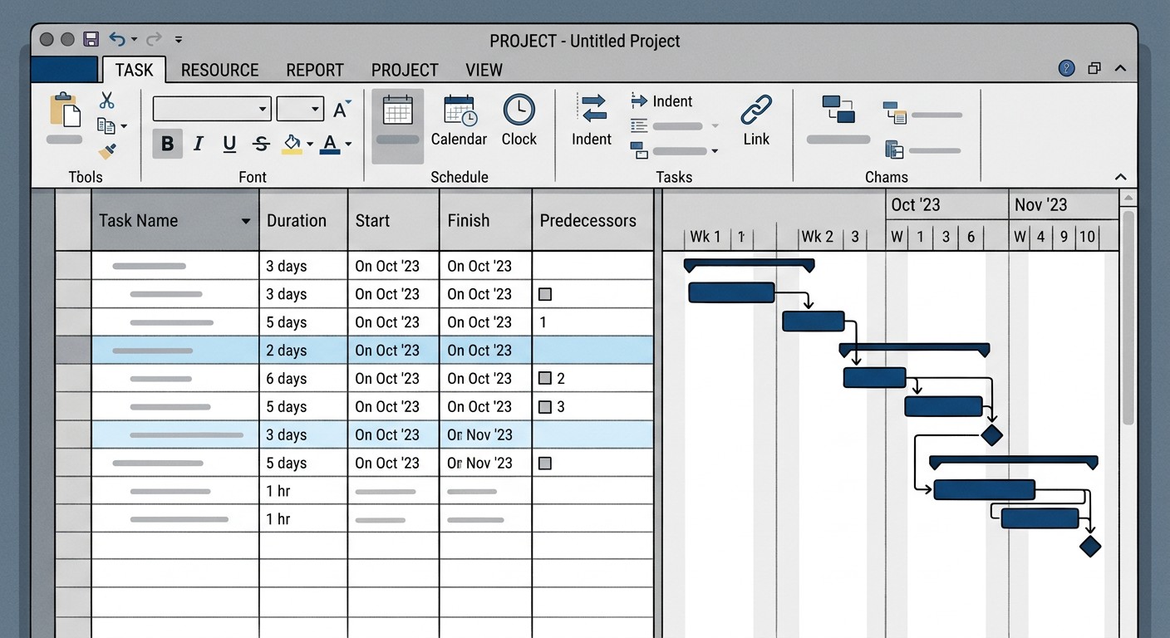Select the '6 days' duration cell
Image resolution: width=1170 pixels, height=638 pixels.
click(x=303, y=379)
